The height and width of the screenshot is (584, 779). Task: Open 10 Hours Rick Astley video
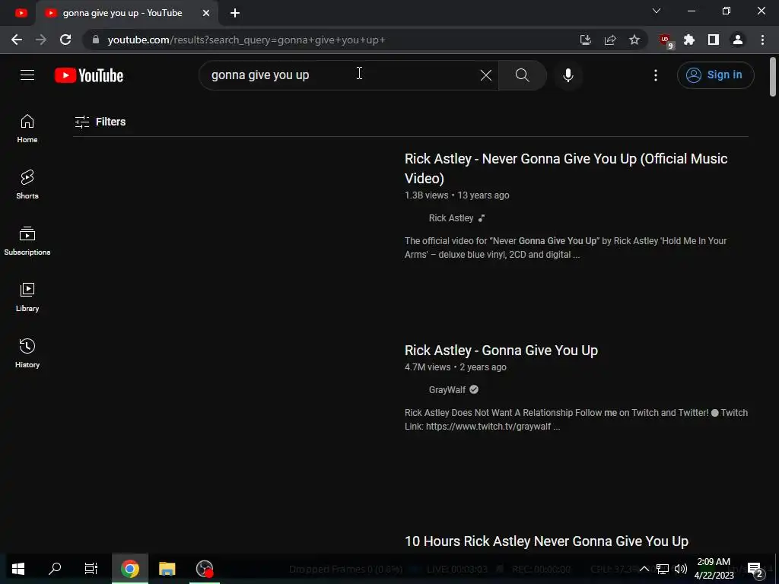546,541
